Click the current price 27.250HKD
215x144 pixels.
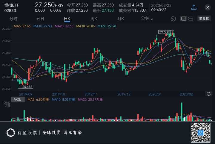(x=49, y=5)
